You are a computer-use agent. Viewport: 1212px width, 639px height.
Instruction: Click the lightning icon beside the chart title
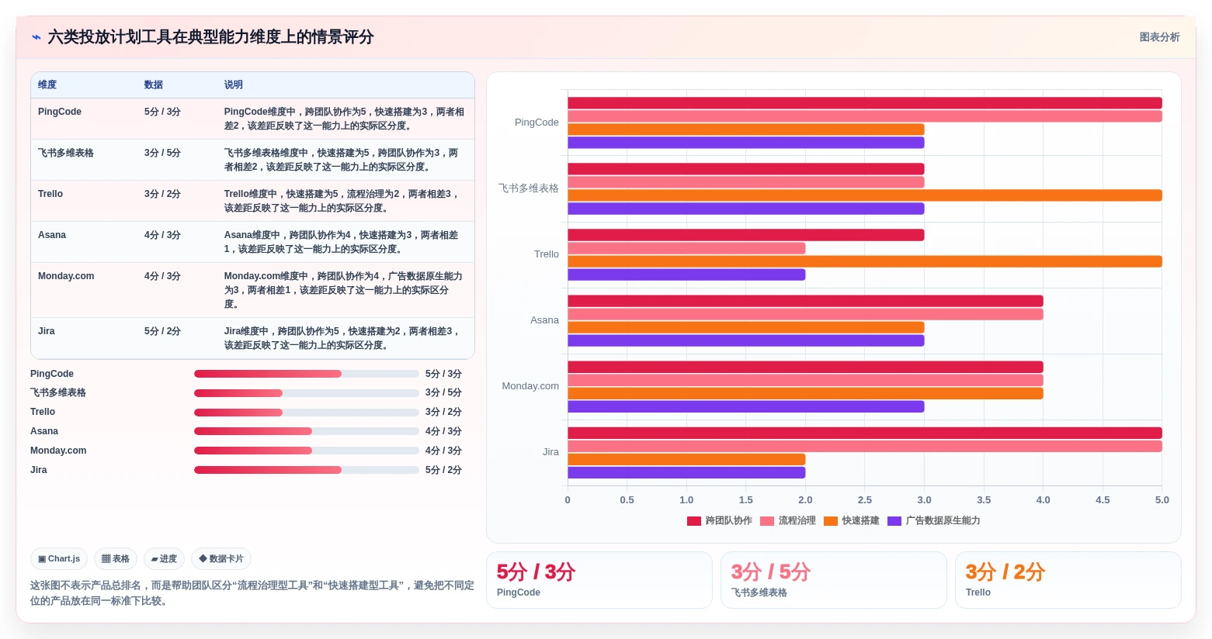36,37
